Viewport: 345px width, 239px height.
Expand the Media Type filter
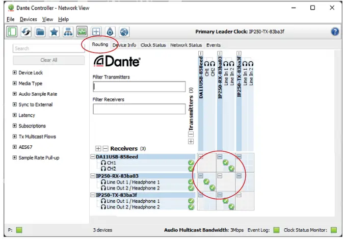[14, 83]
